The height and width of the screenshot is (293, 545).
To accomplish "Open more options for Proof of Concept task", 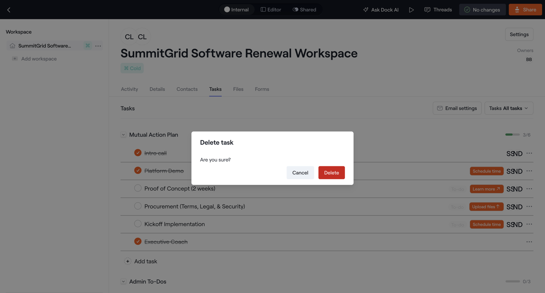I will (529, 189).
